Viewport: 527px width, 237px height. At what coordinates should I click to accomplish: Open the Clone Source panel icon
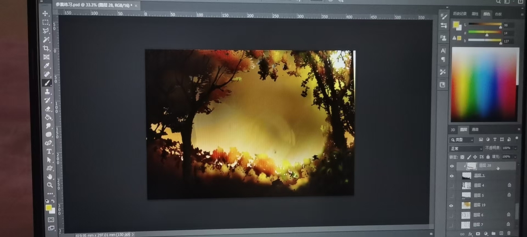coord(443,38)
